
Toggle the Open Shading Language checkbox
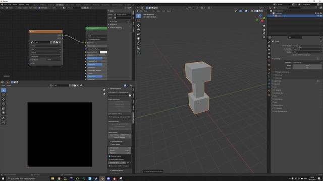(293, 55)
